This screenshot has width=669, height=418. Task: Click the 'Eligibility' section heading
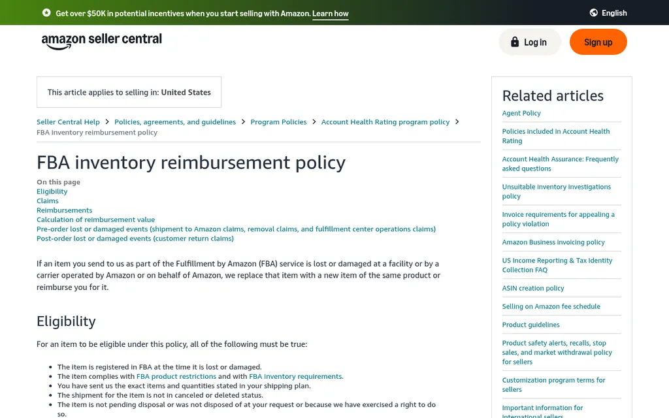(x=66, y=321)
